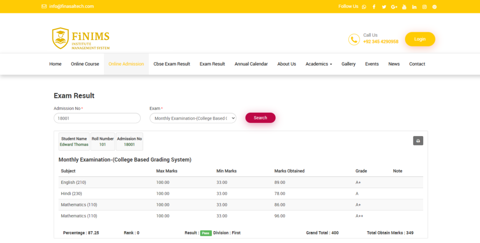This screenshot has height=243, width=480.
Task: Open the Twitter icon link
Action: pyautogui.click(x=384, y=7)
